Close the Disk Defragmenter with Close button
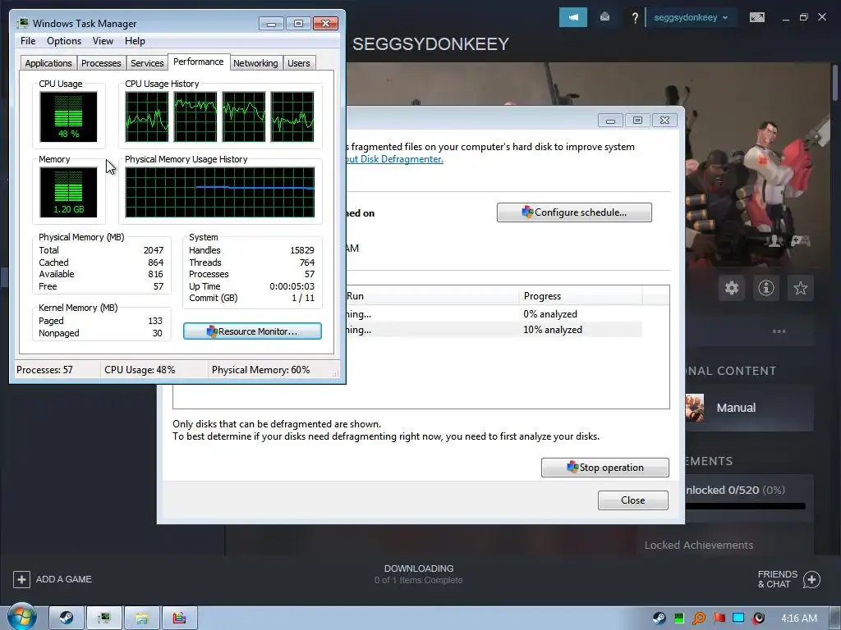The width and height of the screenshot is (841, 630). pyautogui.click(x=633, y=500)
